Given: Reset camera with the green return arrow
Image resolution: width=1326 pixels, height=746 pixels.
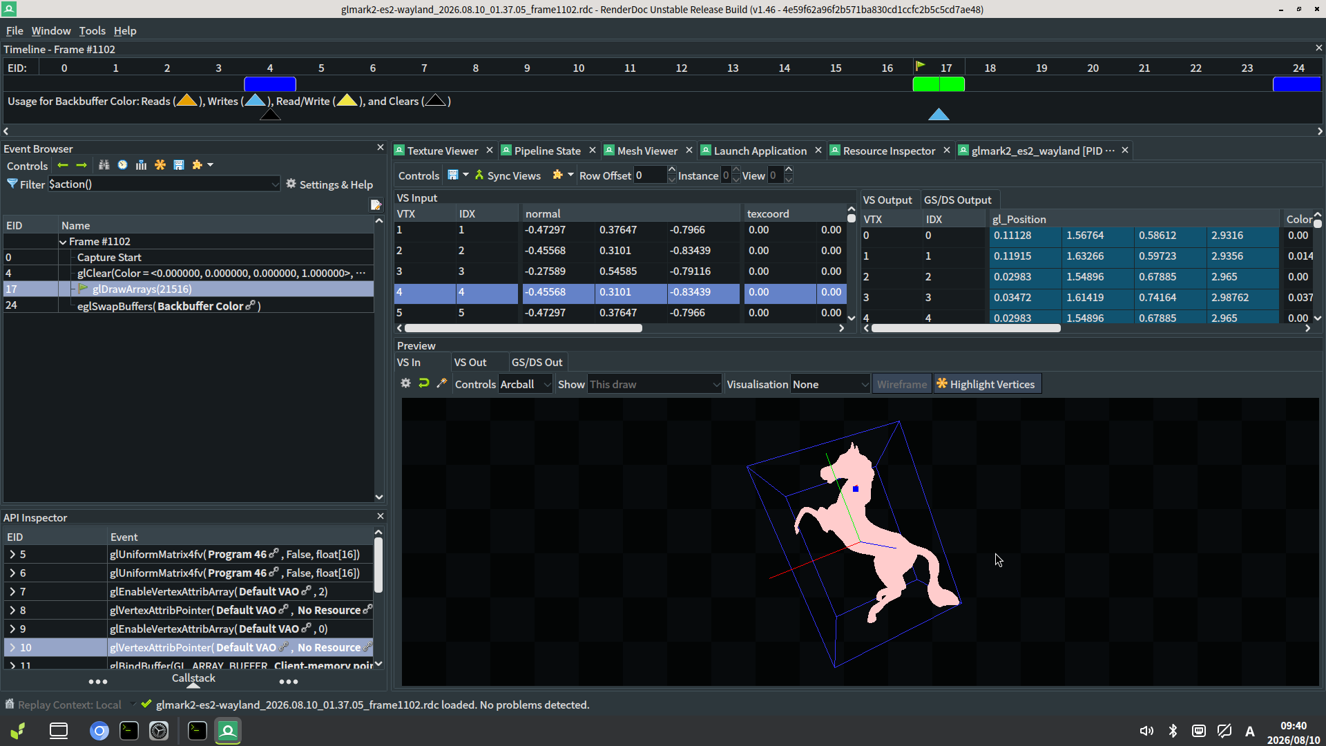Looking at the screenshot, I should (x=424, y=383).
